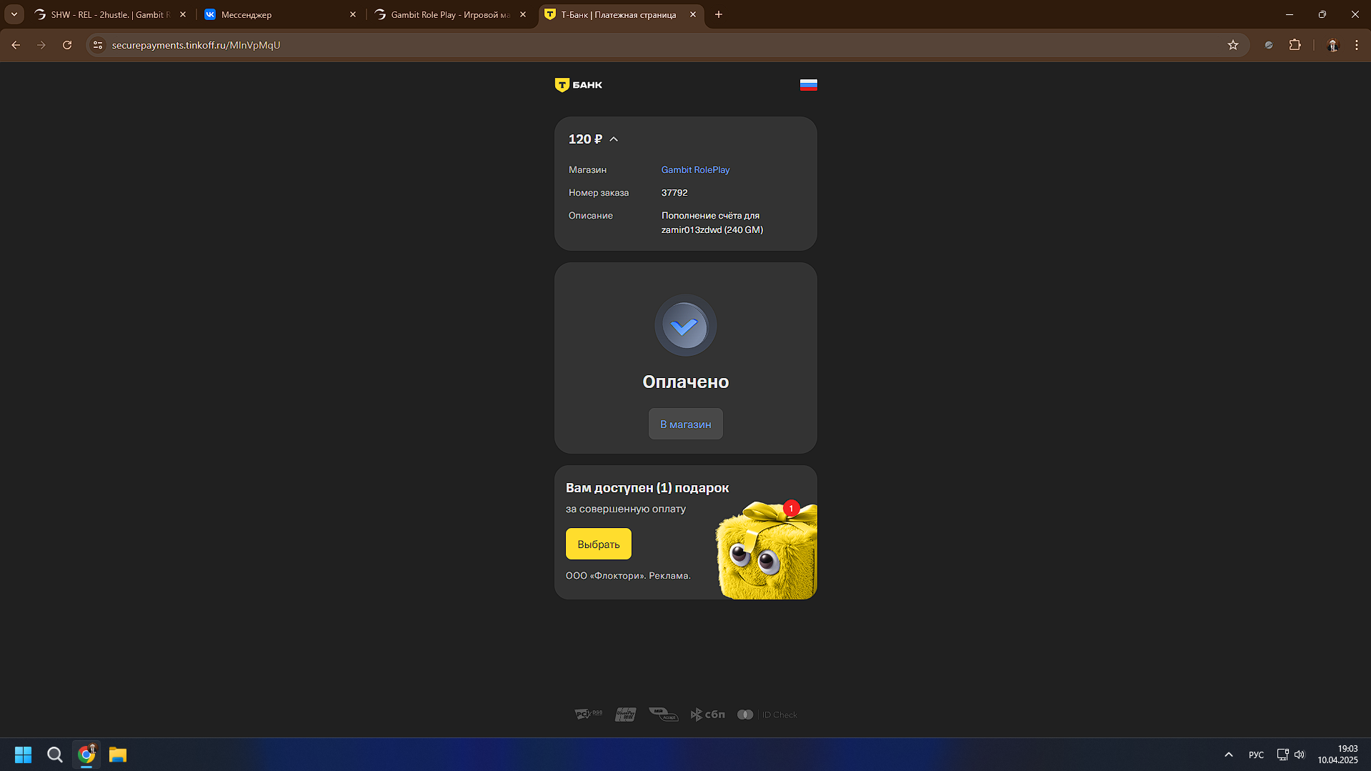Bookmark this page with star icon
The image size is (1371, 771).
pos(1232,45)
